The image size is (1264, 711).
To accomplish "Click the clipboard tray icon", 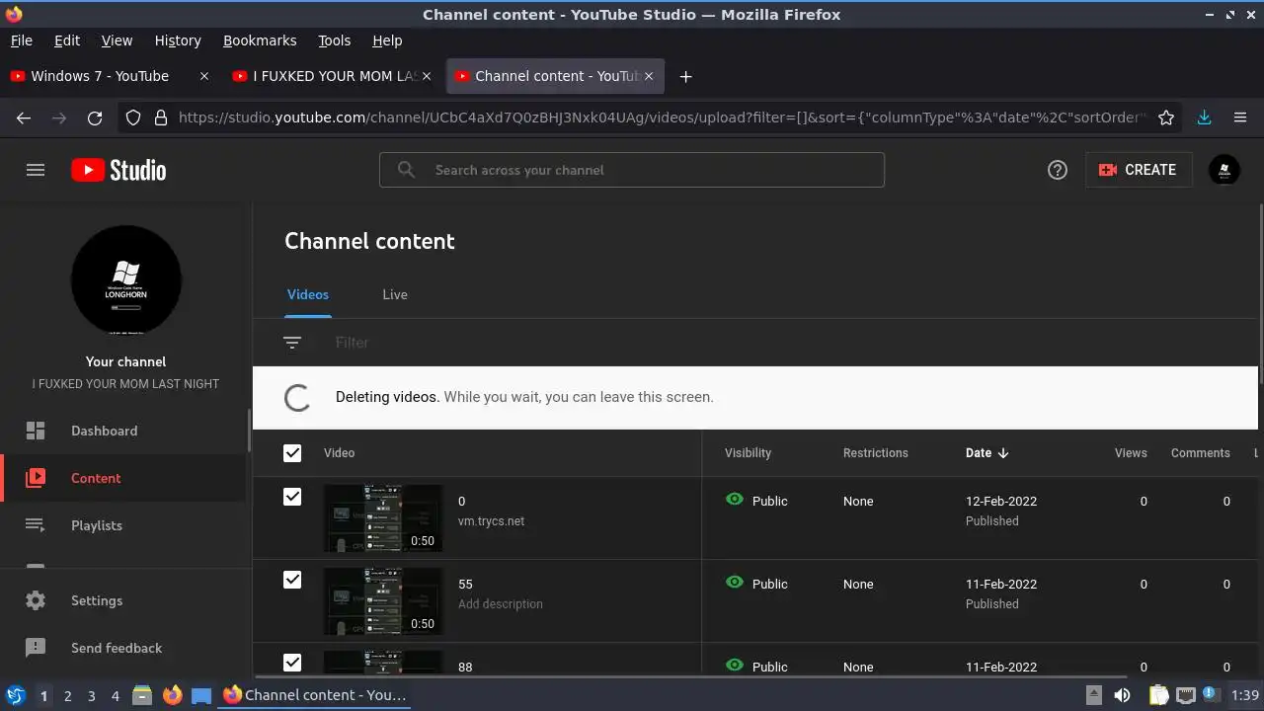I will tap(1158, 695).
